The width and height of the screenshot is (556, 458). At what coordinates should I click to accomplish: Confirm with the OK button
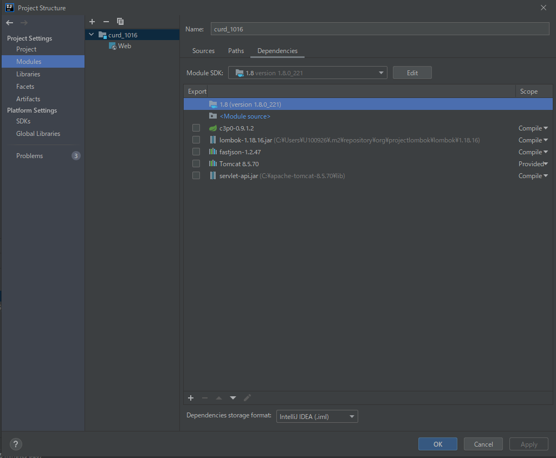point(437,444)
